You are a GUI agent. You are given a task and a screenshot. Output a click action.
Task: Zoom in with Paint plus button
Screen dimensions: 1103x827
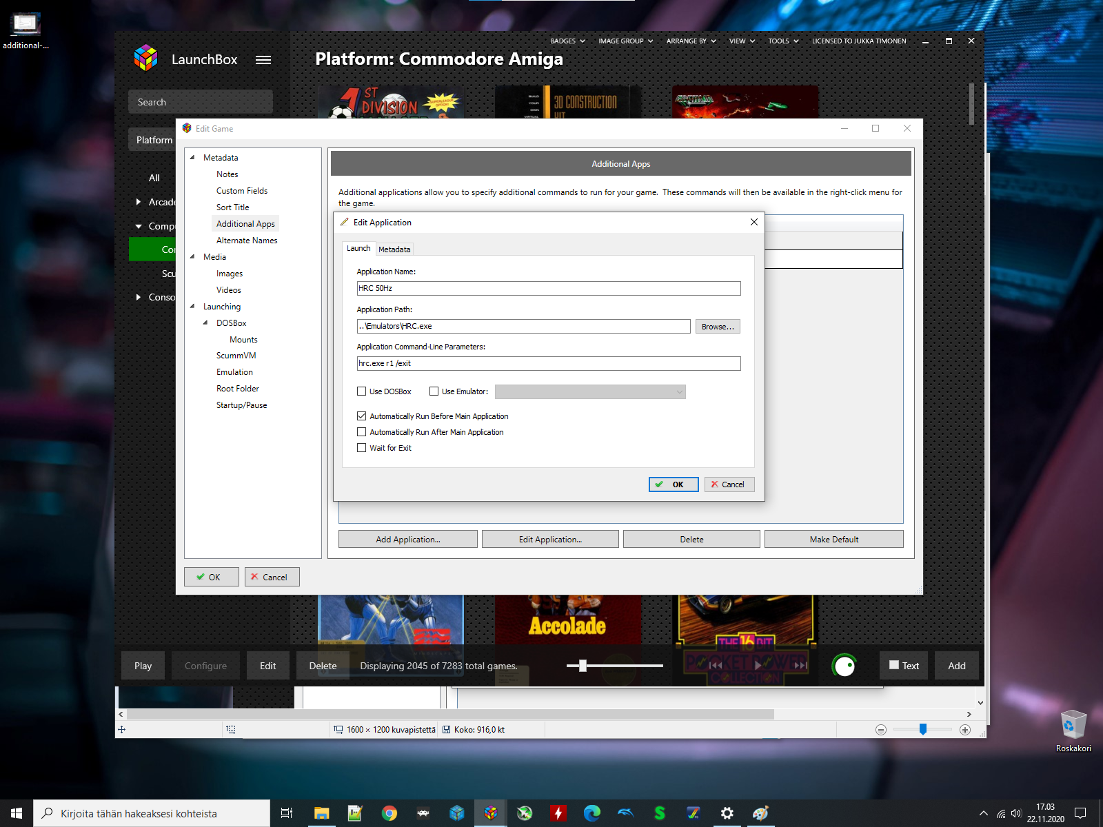click(965, 730)
